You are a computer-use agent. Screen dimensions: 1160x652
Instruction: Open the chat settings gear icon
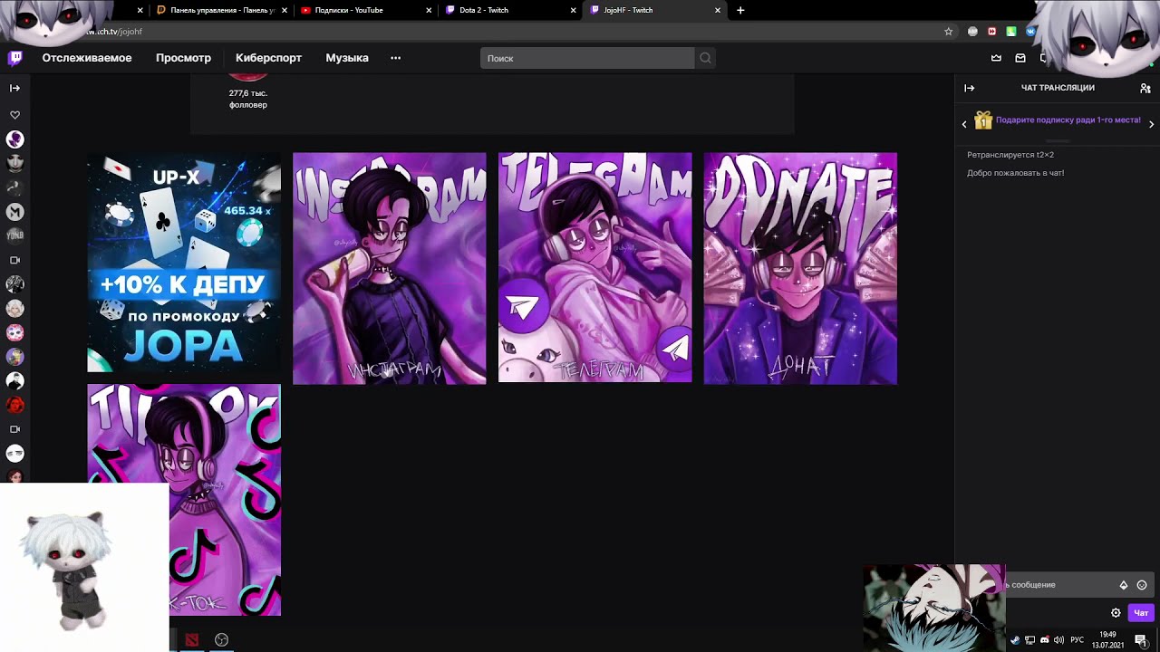pos(1116,613)
